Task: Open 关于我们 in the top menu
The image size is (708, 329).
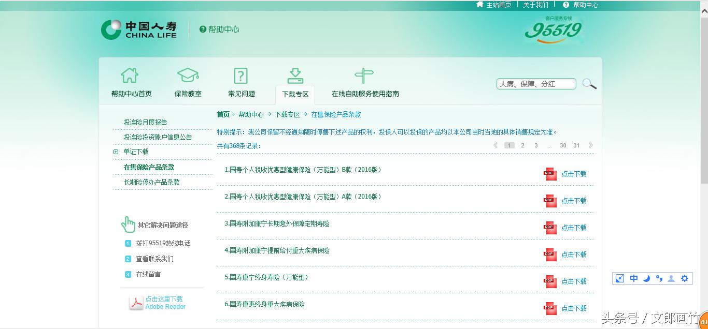Action: click(x=535, y=5)
